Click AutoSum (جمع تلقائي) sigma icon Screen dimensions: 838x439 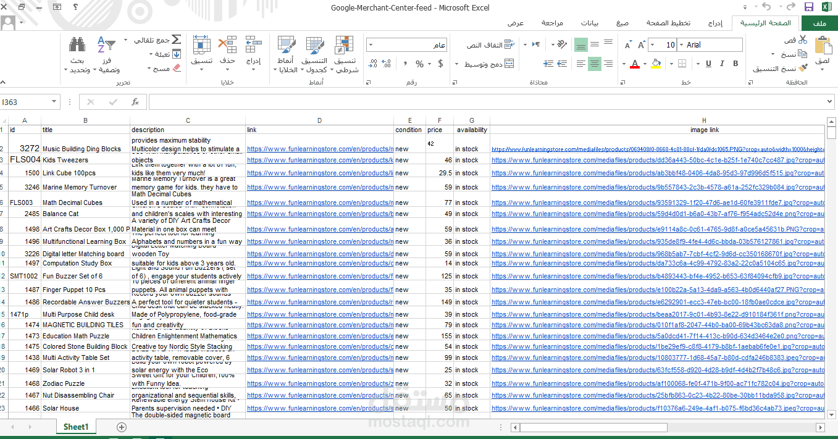[x=175, y=40]
